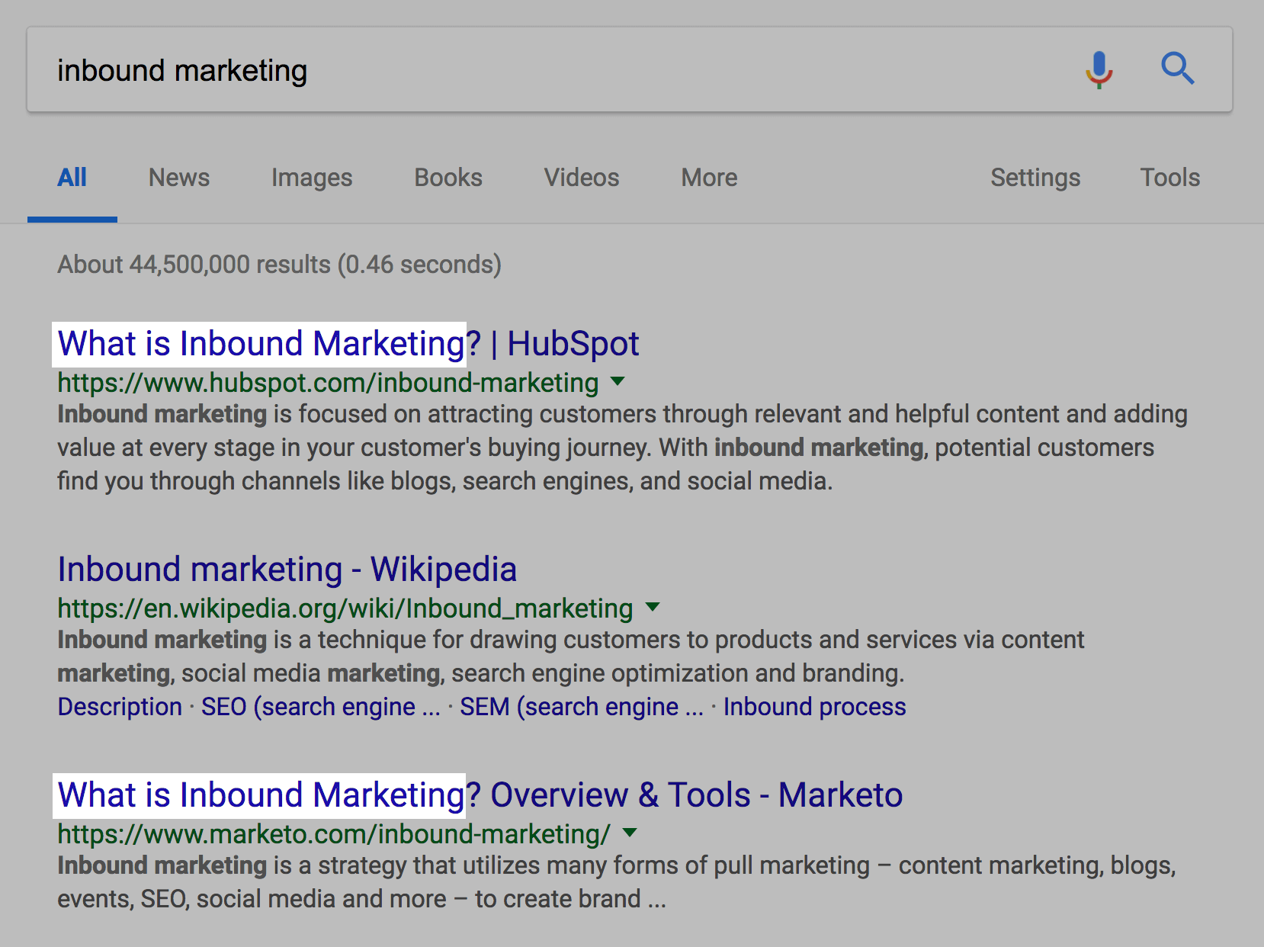Open 'SEM (search engine ...' sitelink
1264x947 pixels.
pos(582,707)
